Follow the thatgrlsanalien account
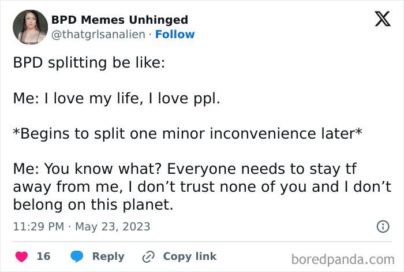 [175, 34]
